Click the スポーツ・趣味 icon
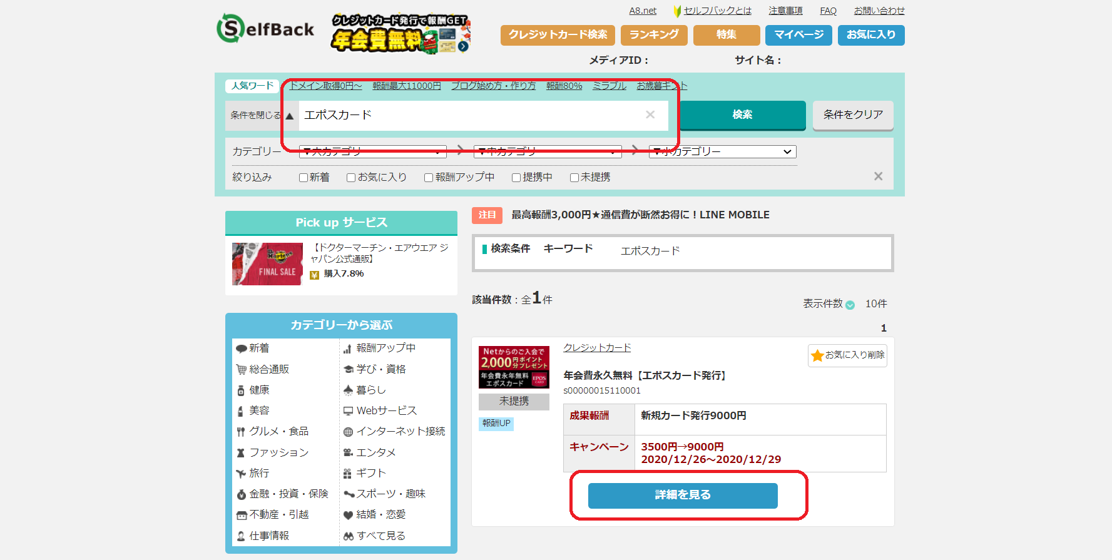Image resolution: width=1112 pixels, height=560 pixels. (349, 494)
